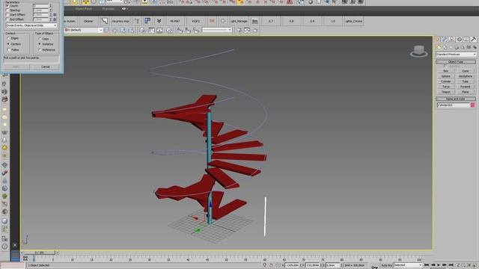Screen dimensions: 479x269
Task: Create a Torus primitive
Action: click(x=446, y=87)
